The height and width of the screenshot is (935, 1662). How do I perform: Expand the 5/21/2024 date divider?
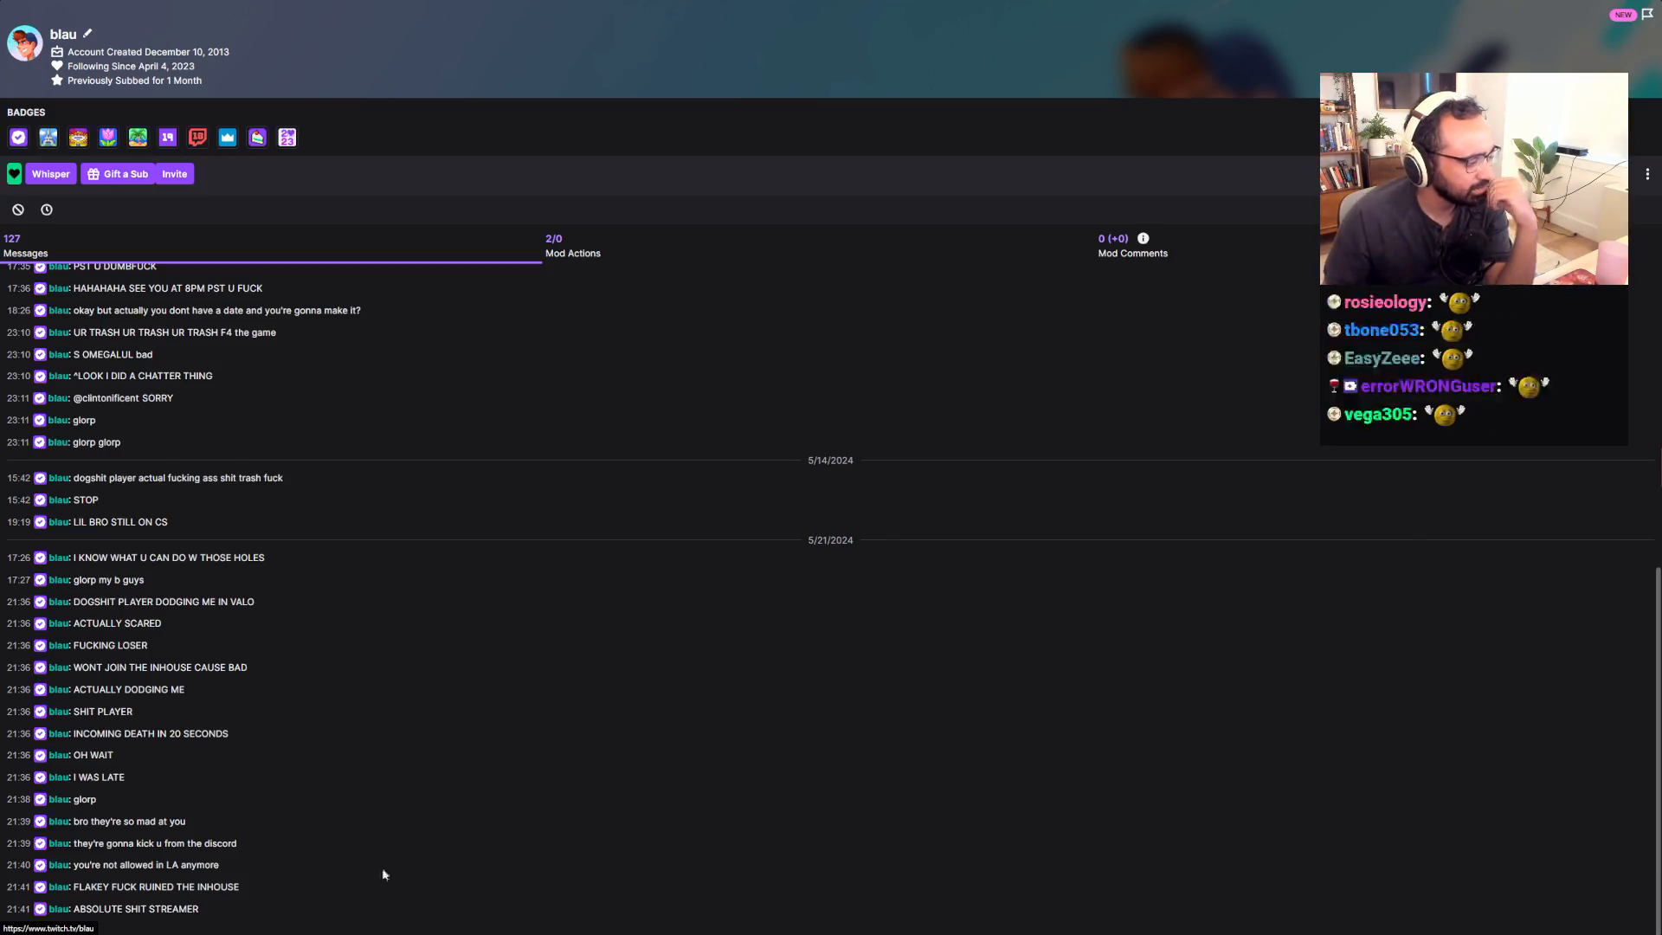click(x=829, y=539)
